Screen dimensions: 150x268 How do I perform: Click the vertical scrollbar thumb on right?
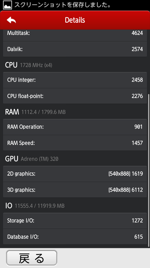click(149, 170)
